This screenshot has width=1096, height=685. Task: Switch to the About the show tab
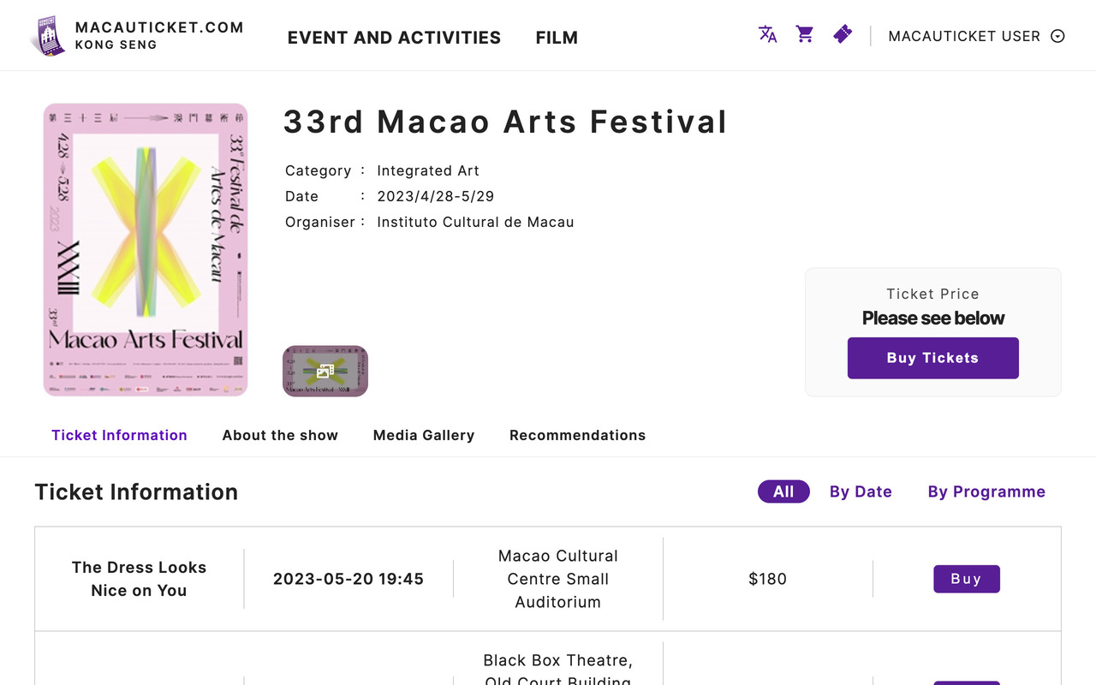pos(280,435)
